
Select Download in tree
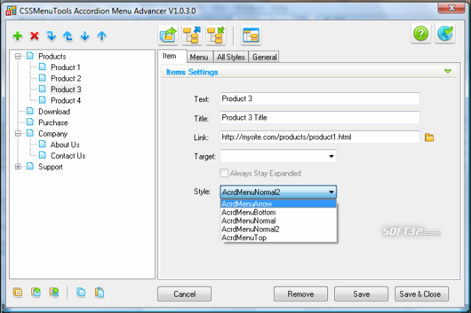54,111
